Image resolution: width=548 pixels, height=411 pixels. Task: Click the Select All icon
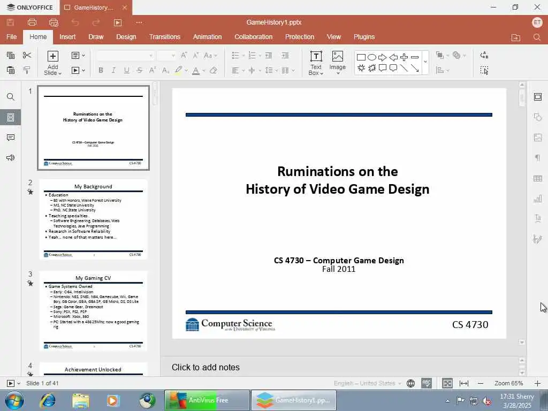[484, 70]
